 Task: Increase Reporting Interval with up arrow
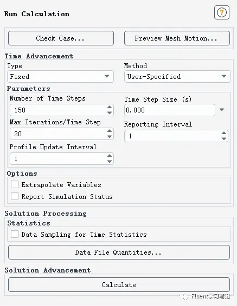click(x=224, y=133)
